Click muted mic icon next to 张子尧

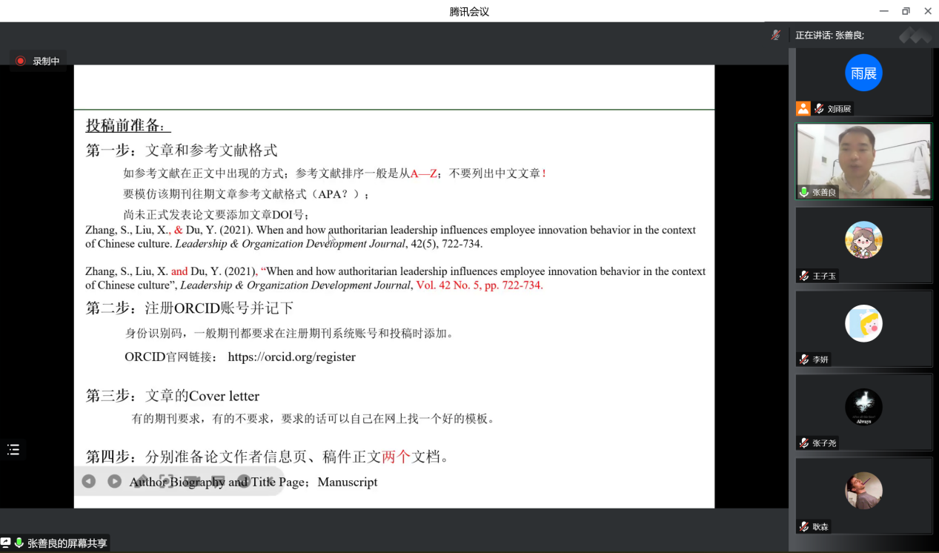click(803, 443)
